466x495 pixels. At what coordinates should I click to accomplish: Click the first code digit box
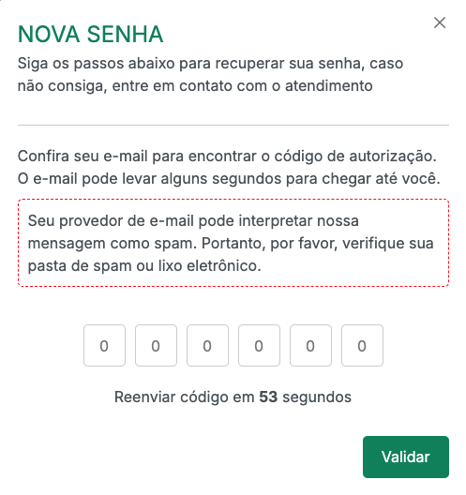104,345
